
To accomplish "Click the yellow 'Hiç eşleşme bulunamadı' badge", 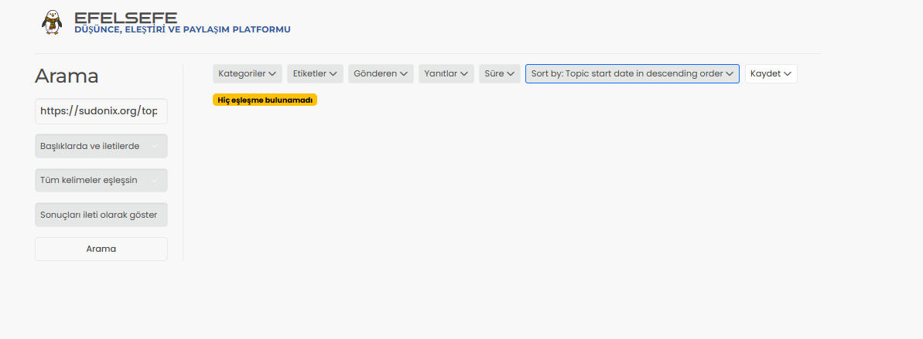I will tap(265, 100).
